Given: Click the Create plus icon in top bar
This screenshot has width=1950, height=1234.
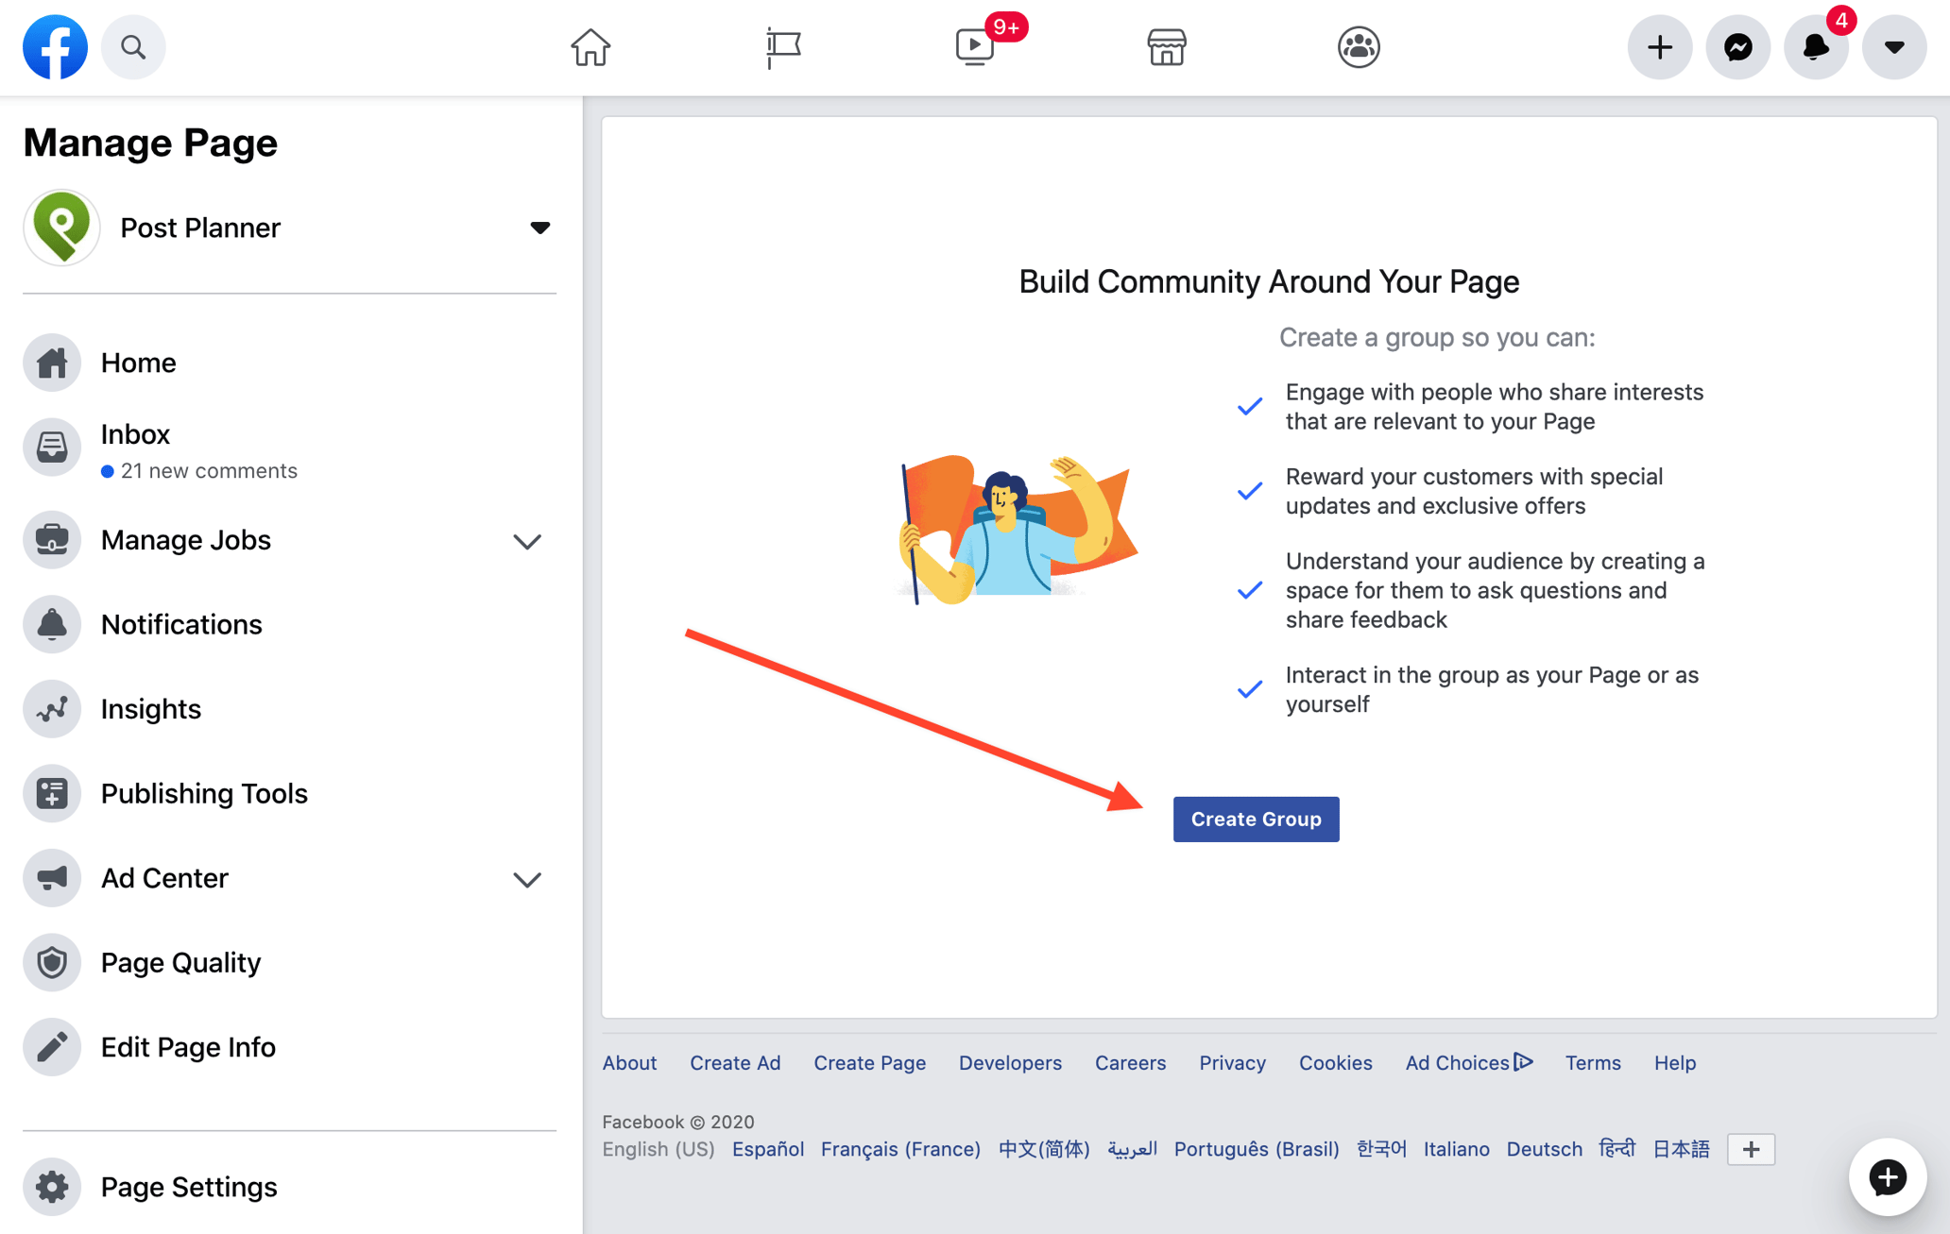Looking at the screenshot, I should coord(1659,47).
